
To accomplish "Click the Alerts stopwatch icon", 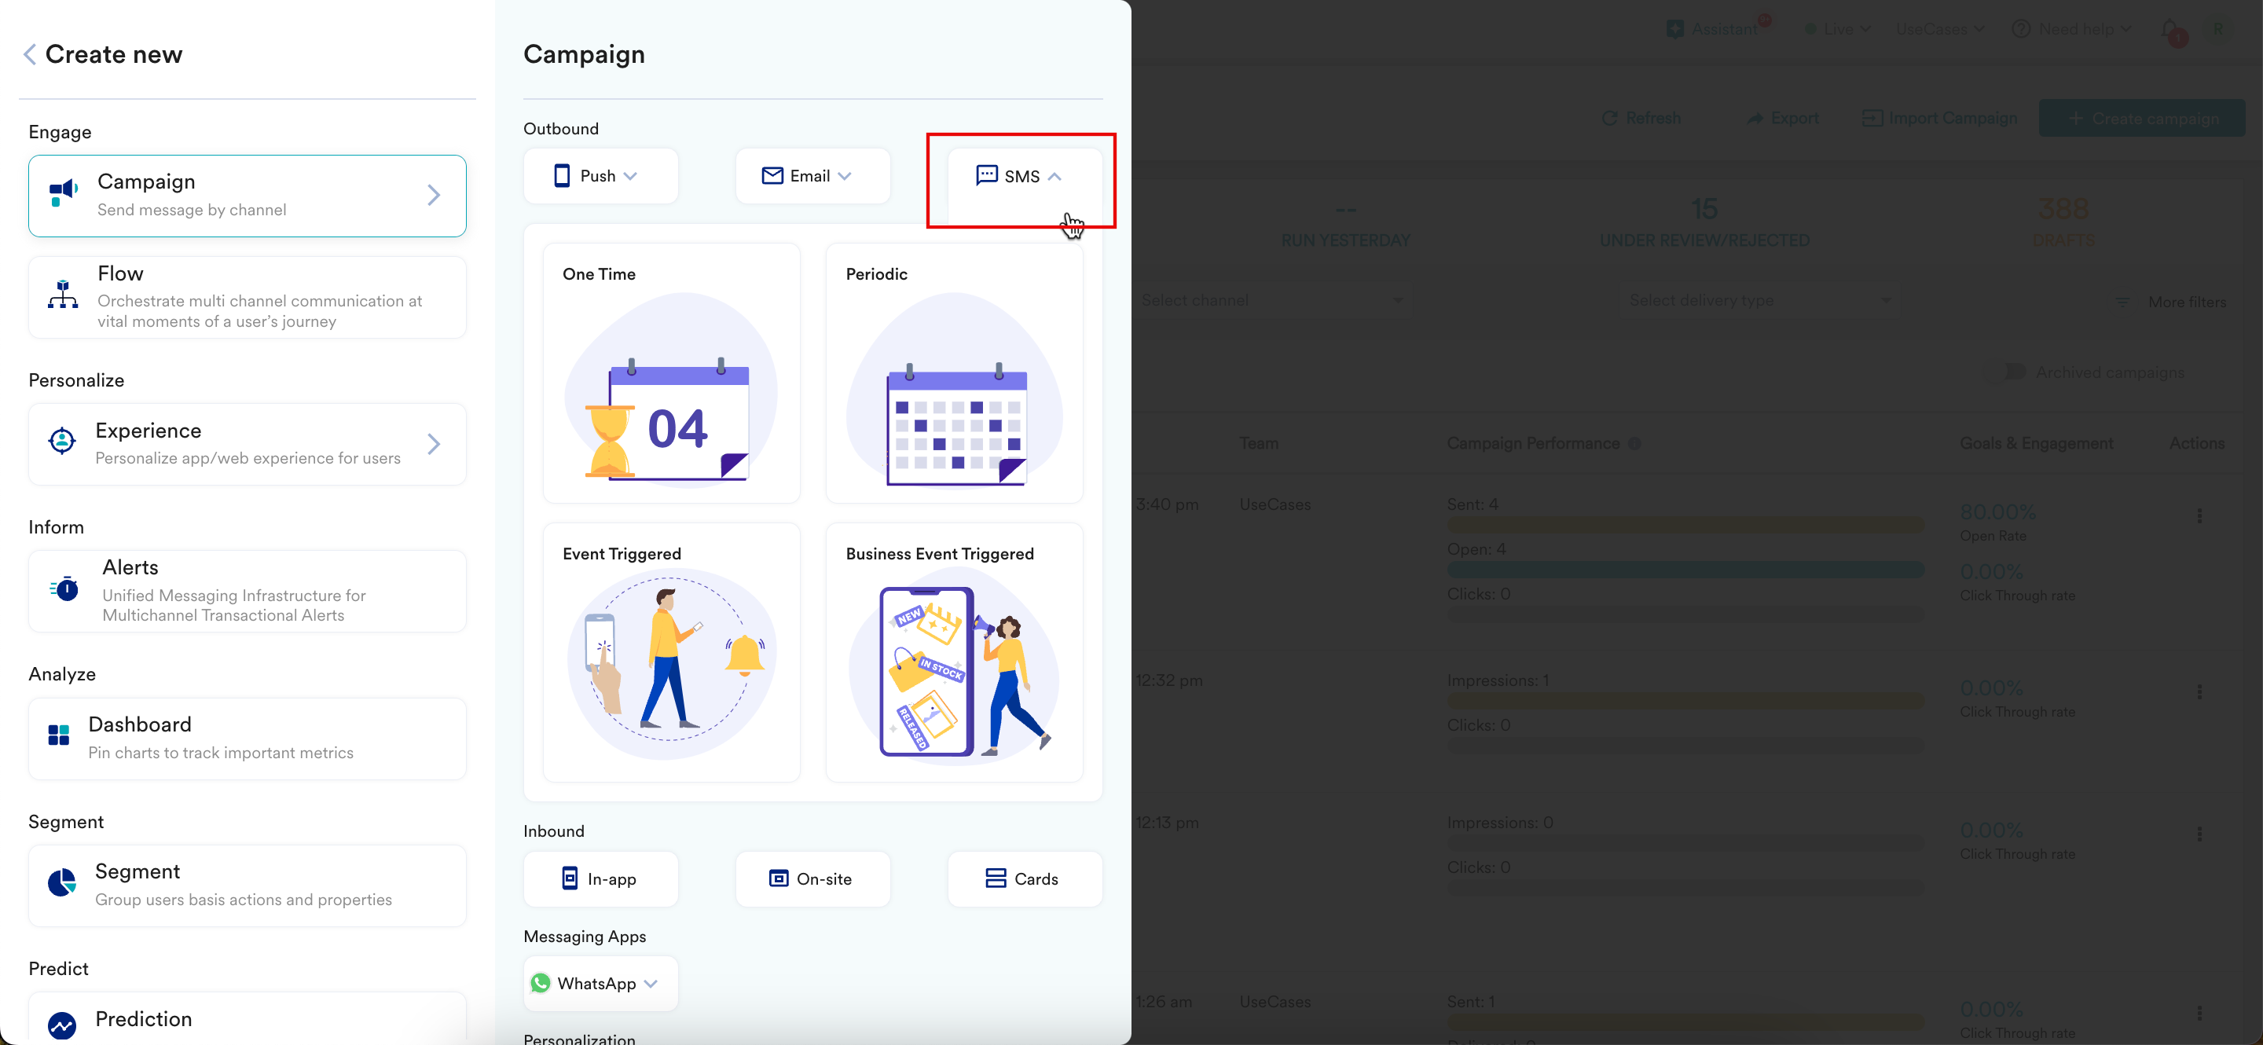I will (64, 588).
